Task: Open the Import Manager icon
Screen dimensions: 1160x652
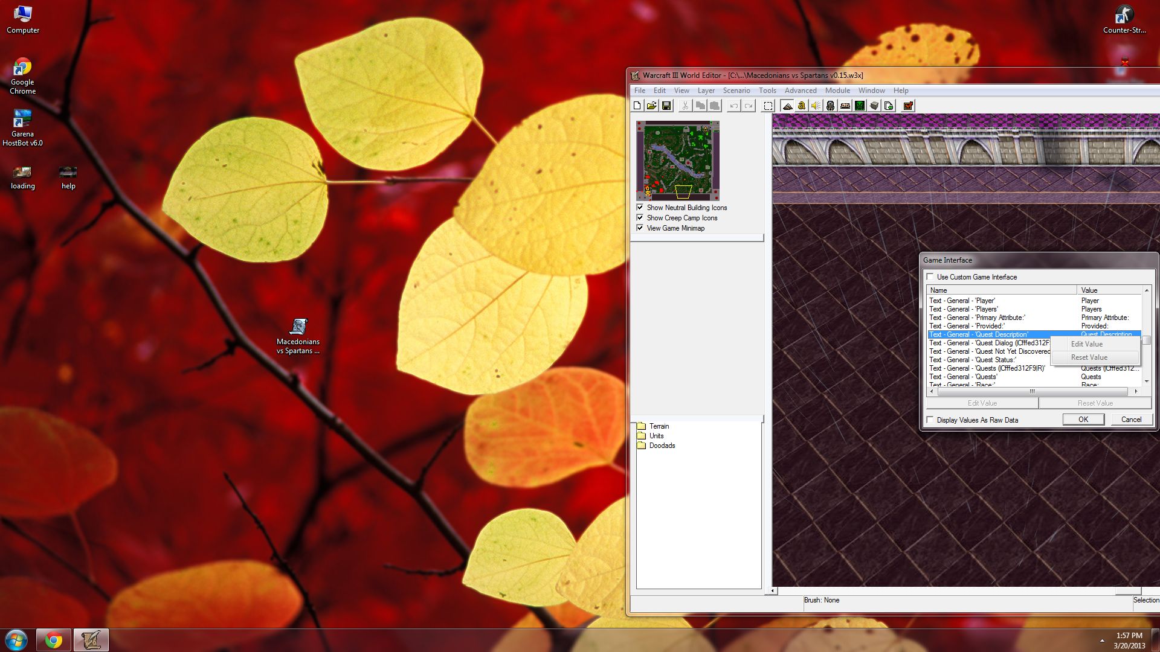Action: (x=889, y=106)
